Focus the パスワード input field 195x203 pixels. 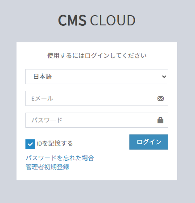97,120
